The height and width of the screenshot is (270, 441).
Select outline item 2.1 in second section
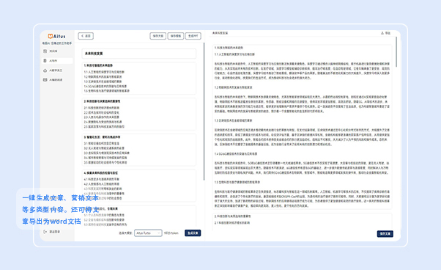pyautogui.click(x=102, y=108)
